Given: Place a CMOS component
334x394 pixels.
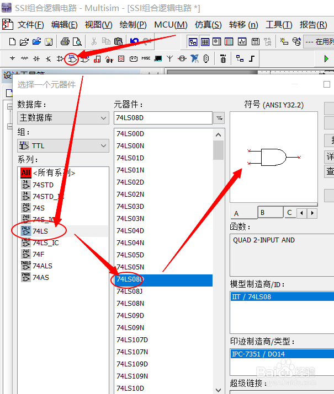Looking at the screenshot, I should tap(85, 59).
